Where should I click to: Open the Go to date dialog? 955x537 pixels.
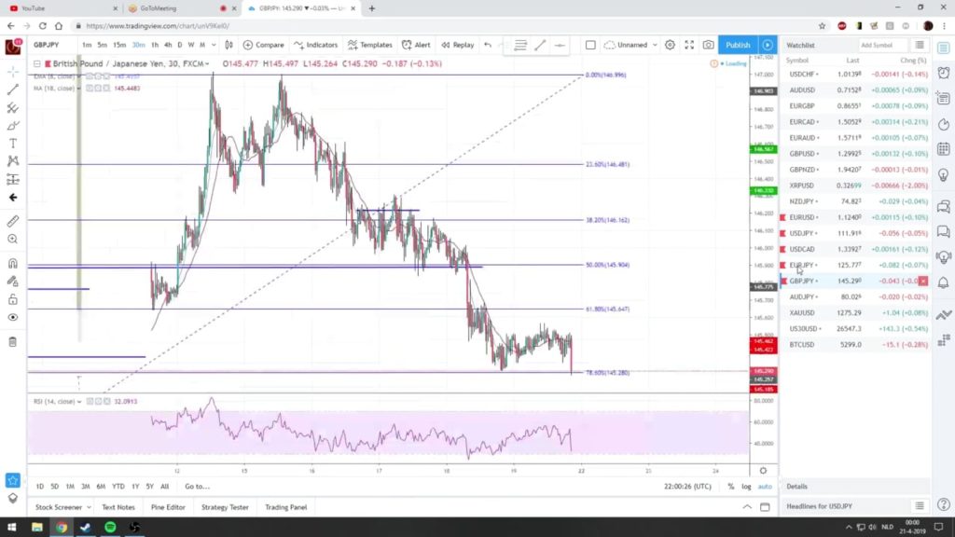197,487
